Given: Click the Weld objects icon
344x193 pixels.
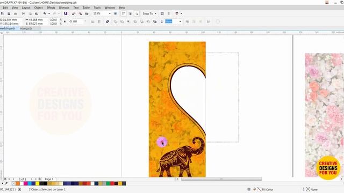Looking at the screenshot, I should coord(116,21).
